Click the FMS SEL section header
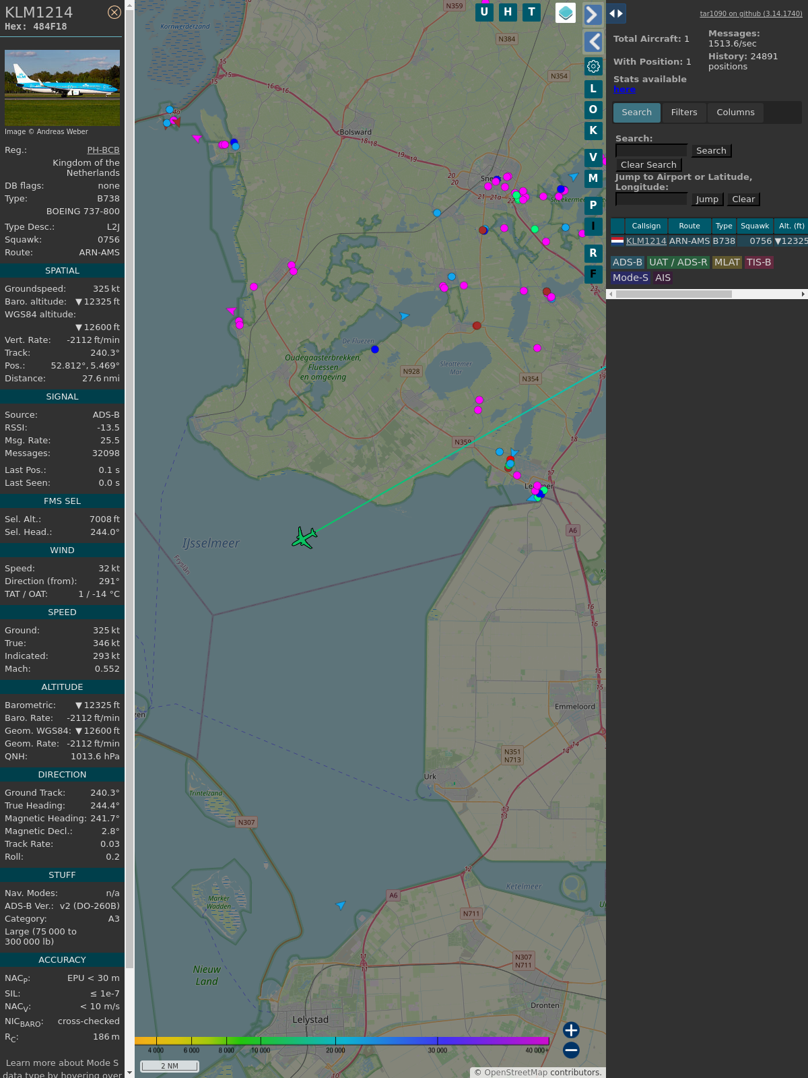This screenshot has height=1078, width=808. coord(62,501)
